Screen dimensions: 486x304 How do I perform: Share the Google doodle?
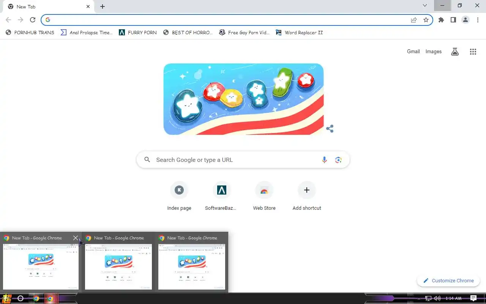[x=330, y=128]
